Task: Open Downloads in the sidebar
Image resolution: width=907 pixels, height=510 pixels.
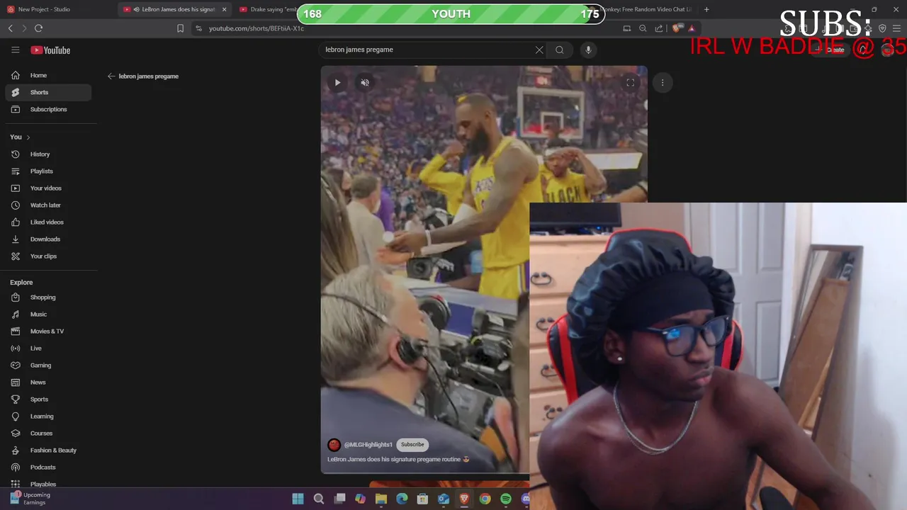Action: click(x=48, y=239)
